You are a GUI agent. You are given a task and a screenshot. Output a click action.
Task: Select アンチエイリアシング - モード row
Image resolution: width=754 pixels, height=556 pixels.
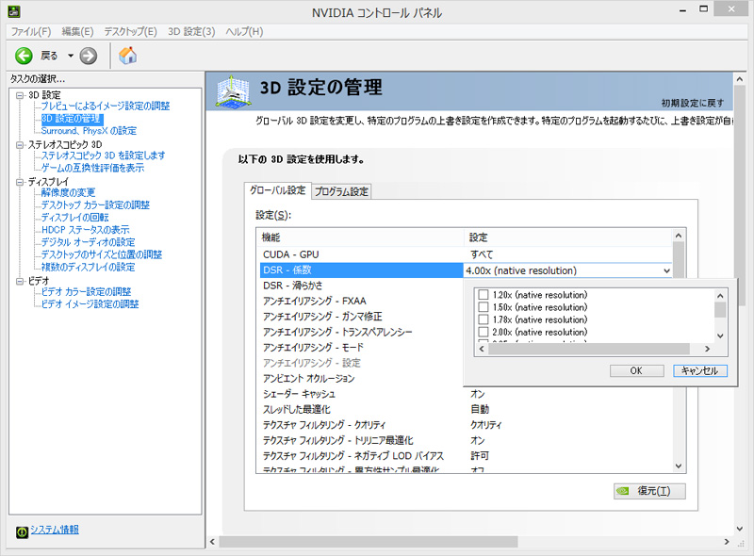click(361, 347)
